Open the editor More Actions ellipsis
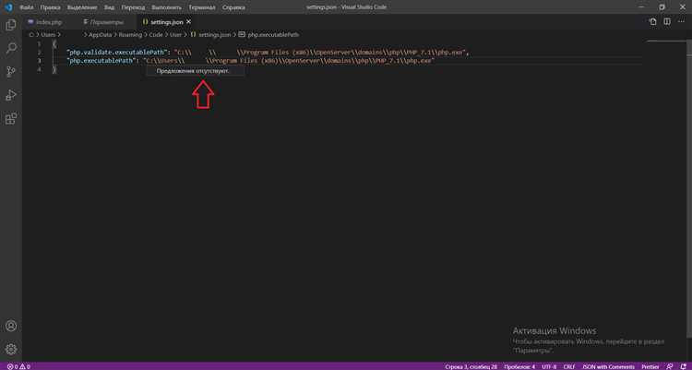692x370 pixels. coord(681,21)
